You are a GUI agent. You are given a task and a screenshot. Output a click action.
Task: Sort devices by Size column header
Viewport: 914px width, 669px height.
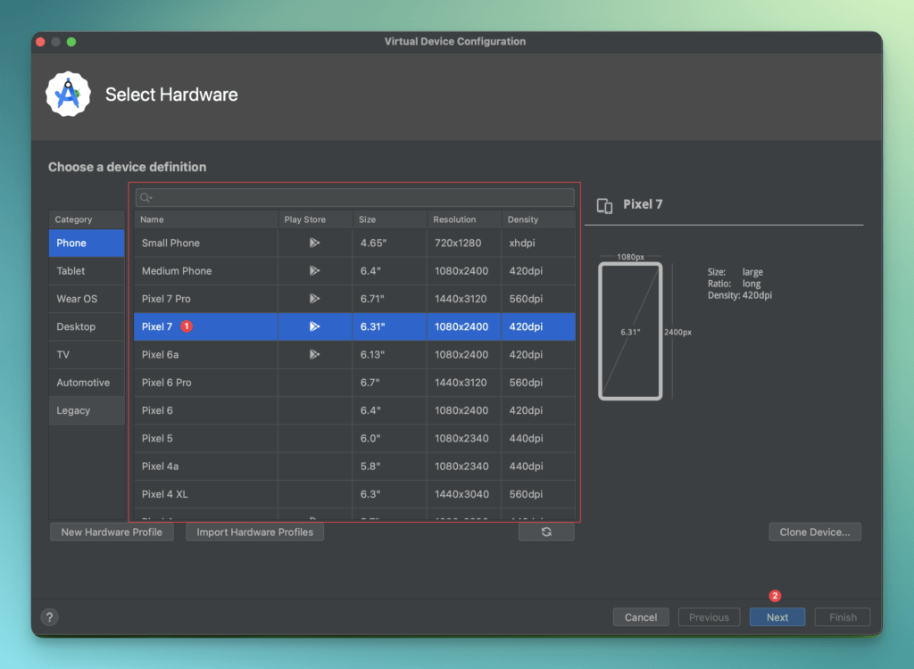(x=390, y=219)
